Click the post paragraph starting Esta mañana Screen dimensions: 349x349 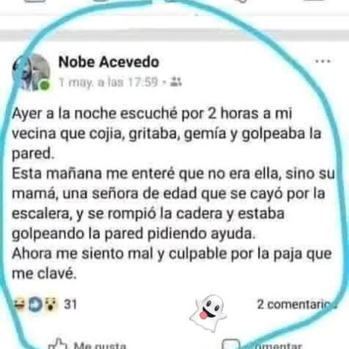click(173, 204)
